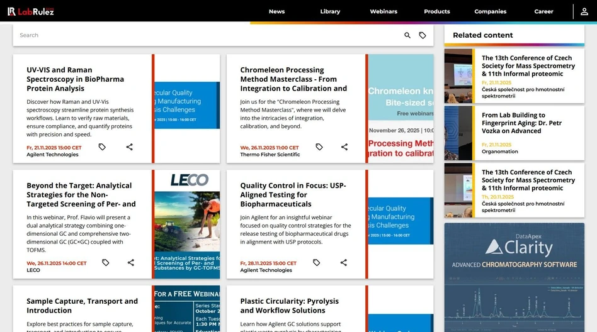Open the LECO banner image
The height and width of the screenshot is (332, 597).
pos(187,224)
